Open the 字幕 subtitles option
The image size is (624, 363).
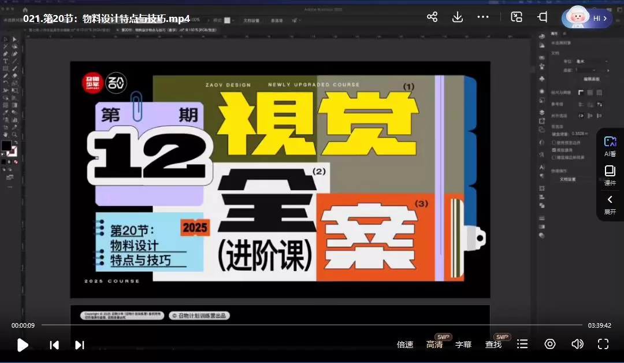tap(463, 345)
